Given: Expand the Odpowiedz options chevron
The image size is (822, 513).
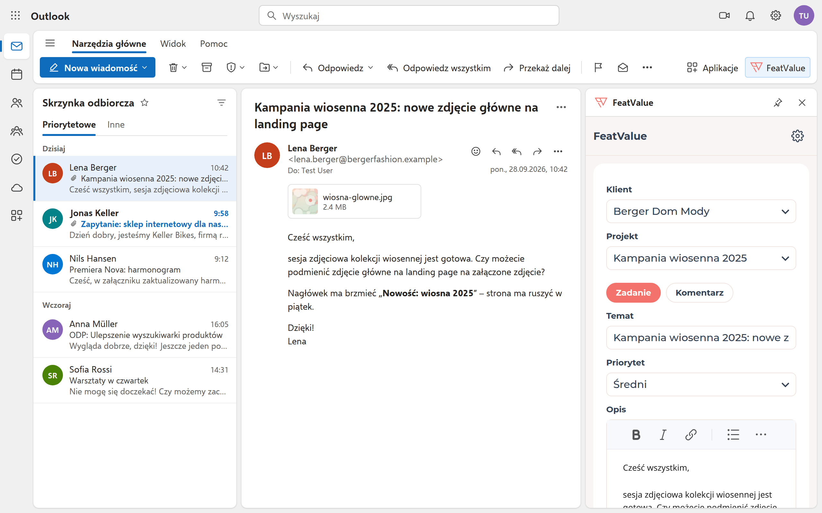Looking at the screenshot, I should [x=371, y=68].
